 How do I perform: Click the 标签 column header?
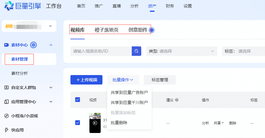click(254, 100)
